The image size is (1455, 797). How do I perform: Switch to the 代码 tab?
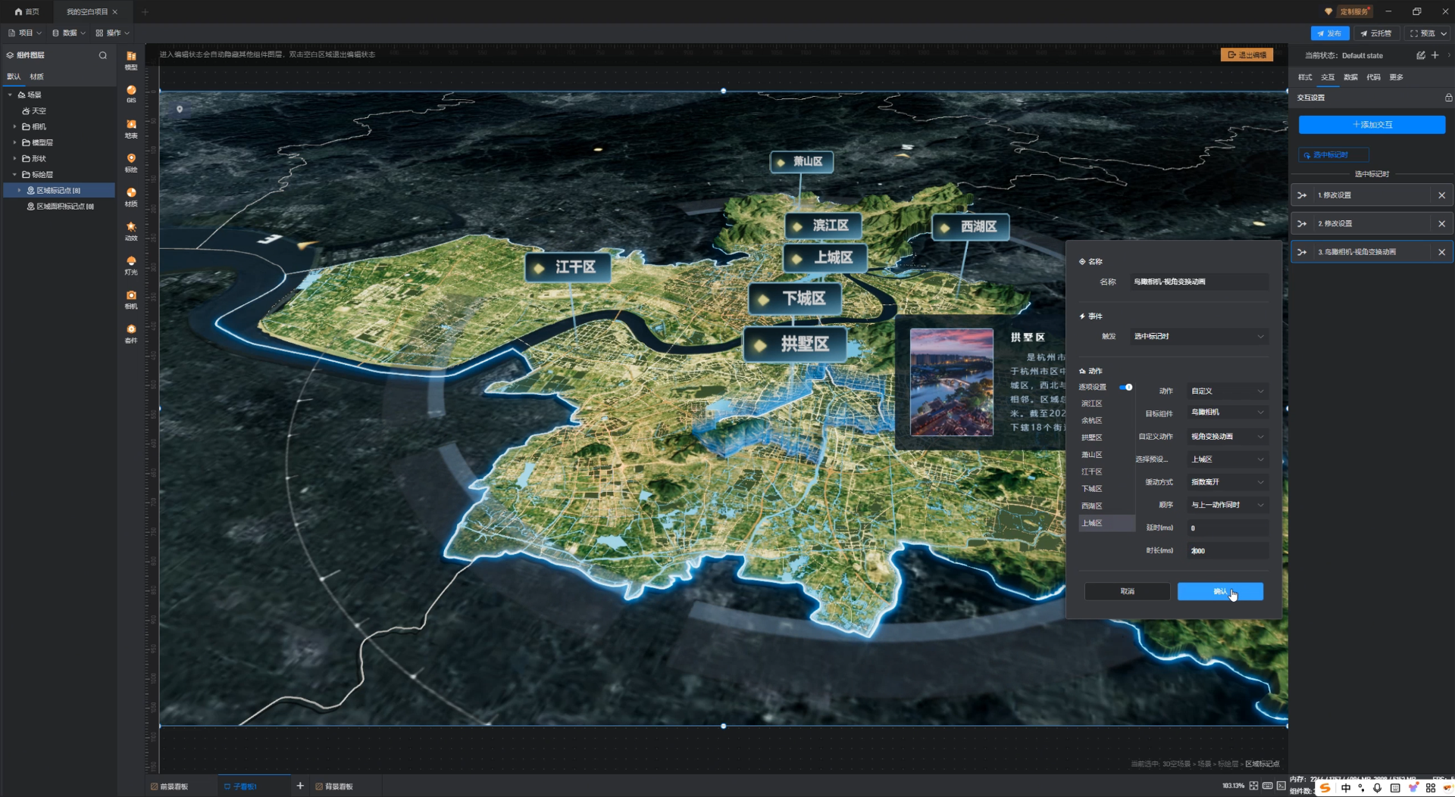pyautogui.click(x=1373, y=77)
